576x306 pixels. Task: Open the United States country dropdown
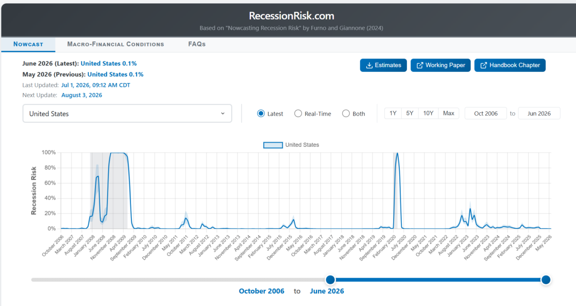127,114
